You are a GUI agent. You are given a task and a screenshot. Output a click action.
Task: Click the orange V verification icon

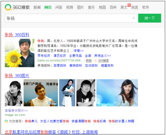tap(96, 61)
